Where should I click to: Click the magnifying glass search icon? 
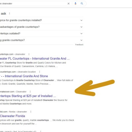pos(82,4)
